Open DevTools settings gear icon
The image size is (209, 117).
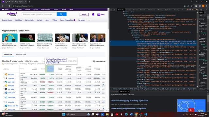pos(201,10)
